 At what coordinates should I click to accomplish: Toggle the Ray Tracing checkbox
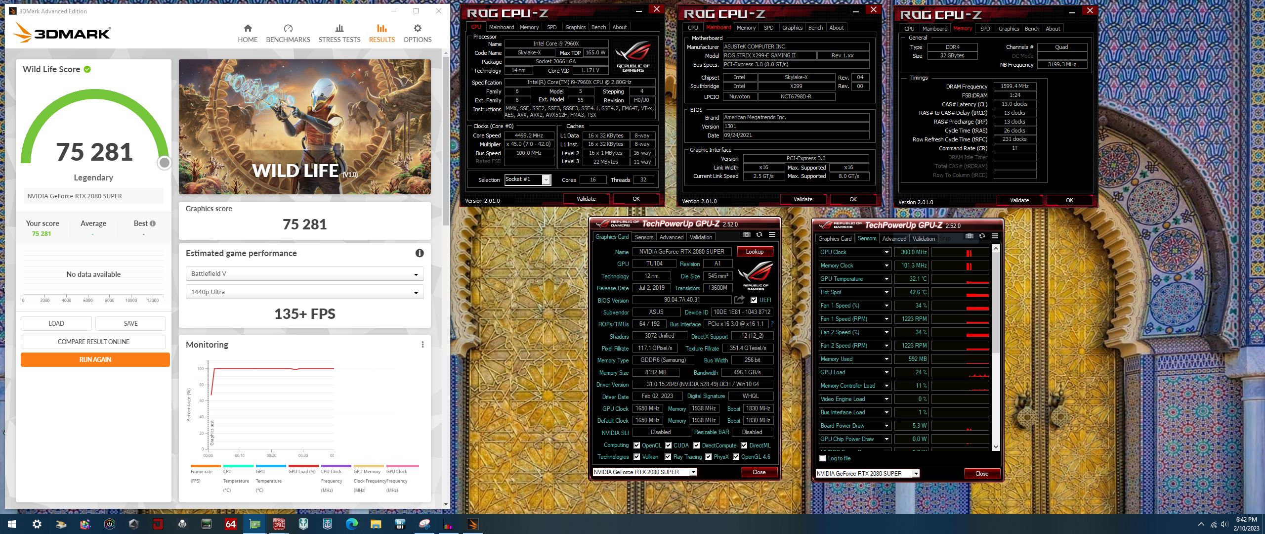[x=668, y=457]
